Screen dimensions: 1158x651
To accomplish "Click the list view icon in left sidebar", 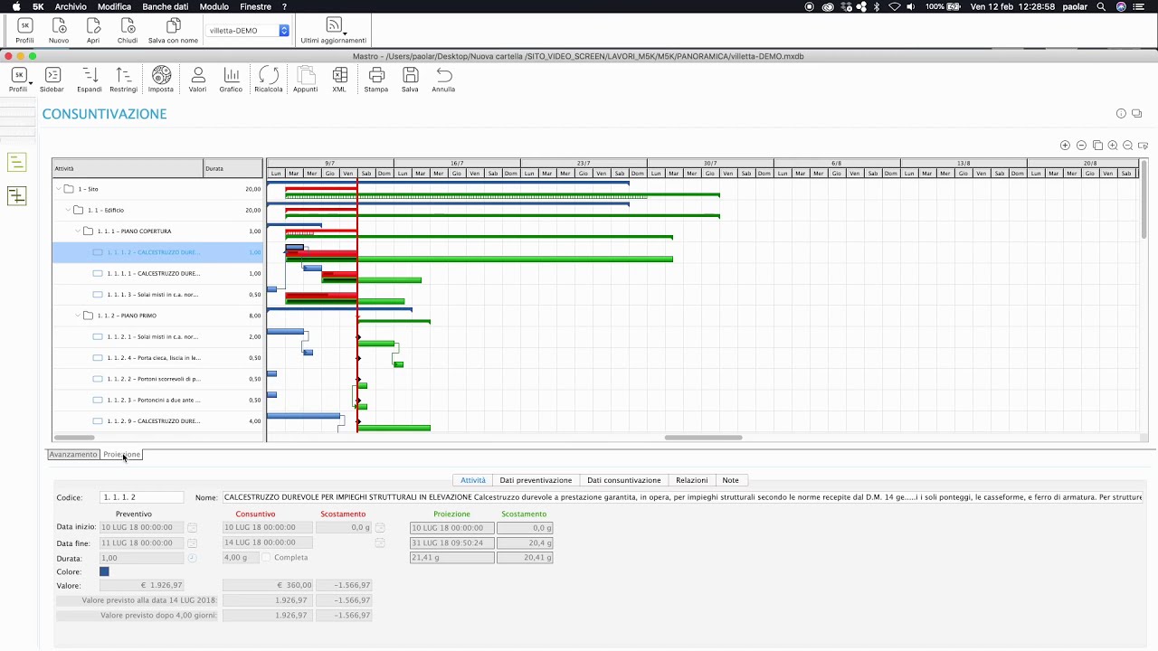I will point(16,163).
